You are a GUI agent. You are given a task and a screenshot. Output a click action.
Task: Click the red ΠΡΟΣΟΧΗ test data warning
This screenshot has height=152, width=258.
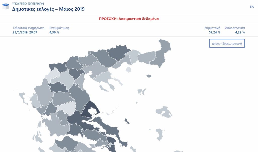(x=129, y=19)
